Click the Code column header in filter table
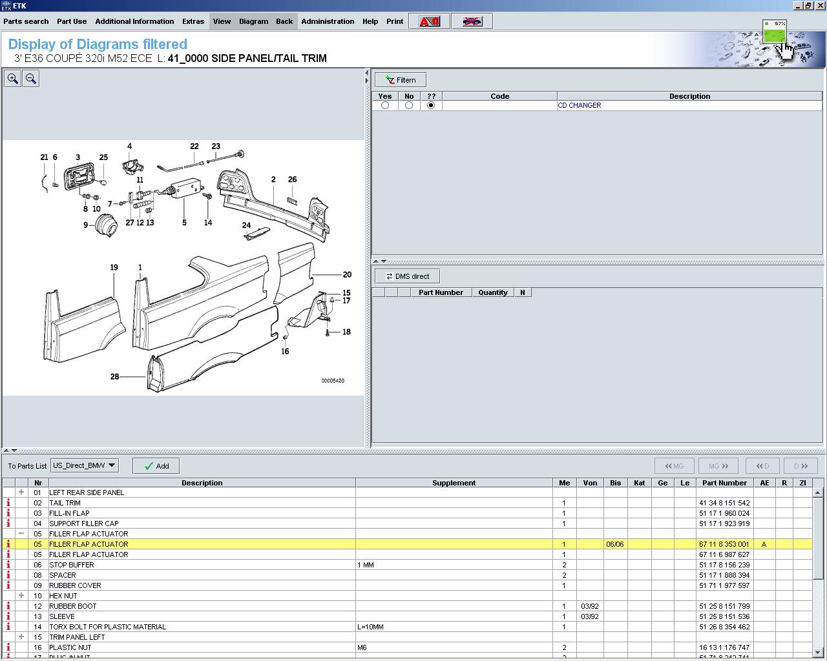The width and height of the screenshot is (827, 661). click(499, 96)
